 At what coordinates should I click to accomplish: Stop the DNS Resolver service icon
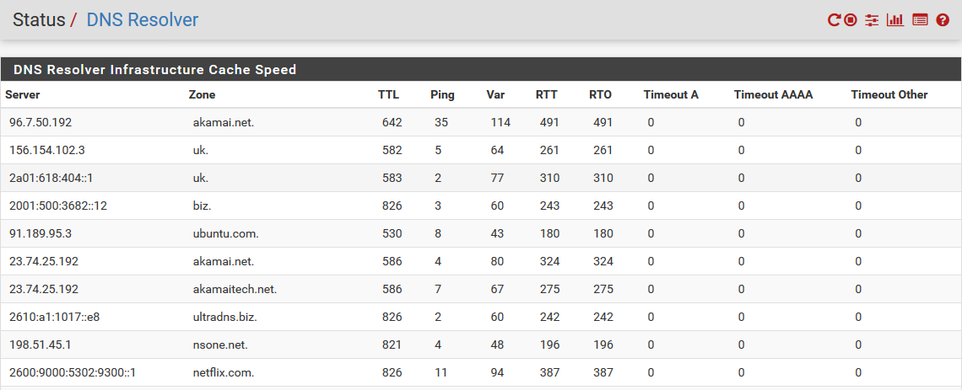point(850,20)
